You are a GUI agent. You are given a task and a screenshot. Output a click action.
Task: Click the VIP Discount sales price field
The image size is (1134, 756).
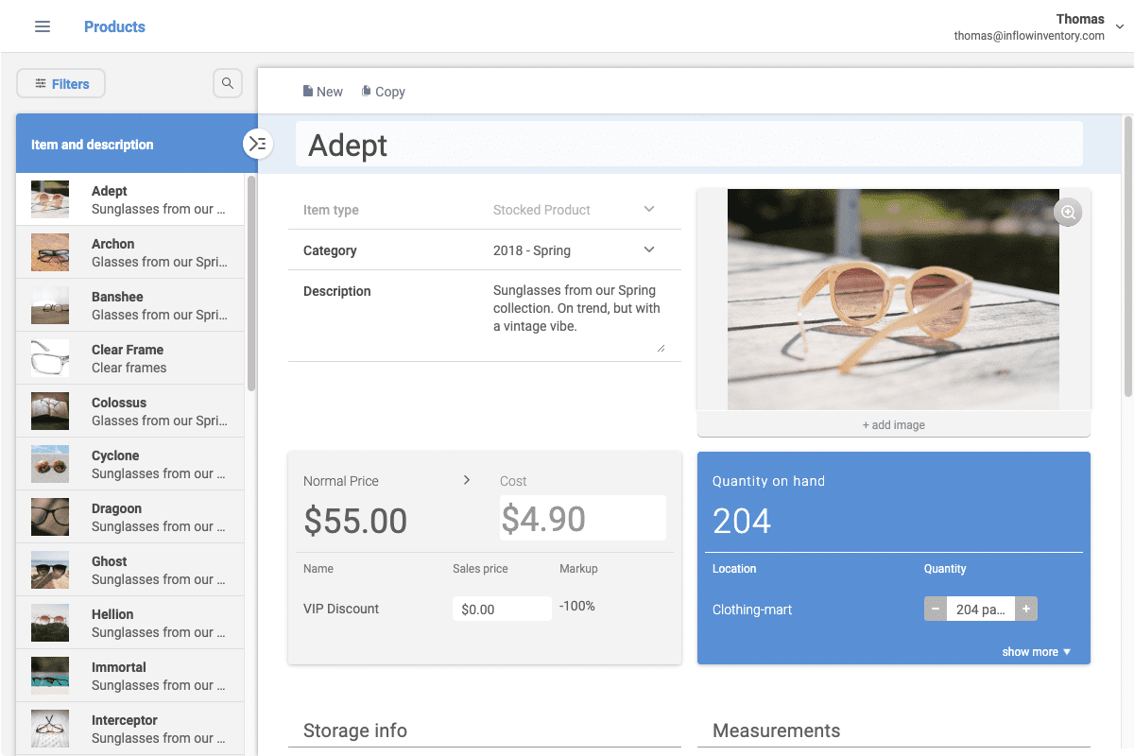click(502, 609)
